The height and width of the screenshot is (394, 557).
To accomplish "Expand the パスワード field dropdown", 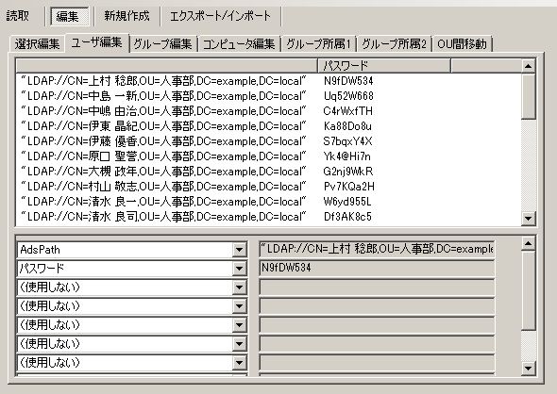I will (240, 269).
